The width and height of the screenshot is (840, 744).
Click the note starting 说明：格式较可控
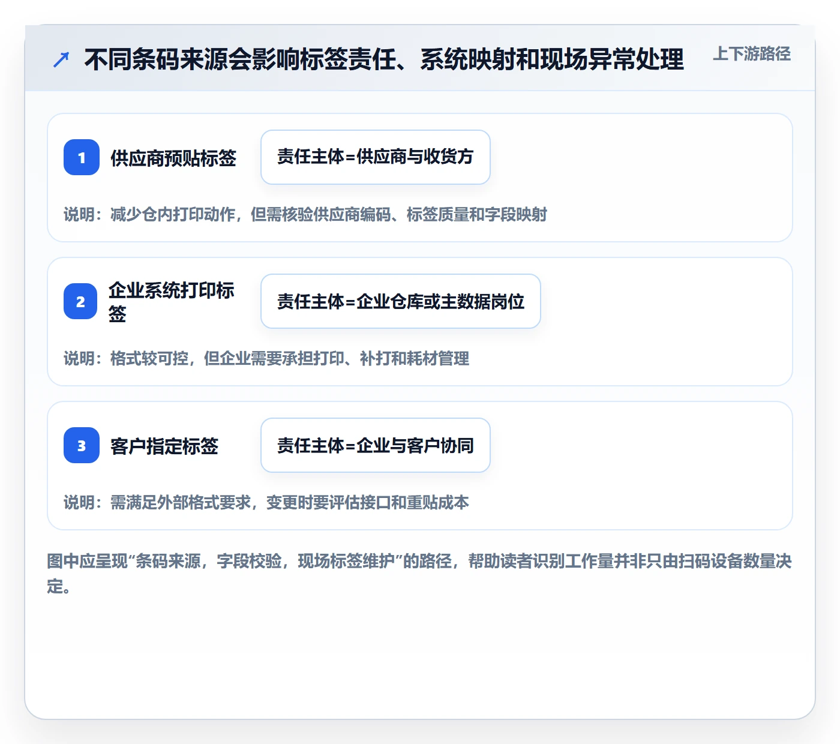266,358
